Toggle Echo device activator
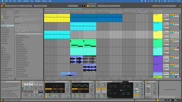 [96, 82]
